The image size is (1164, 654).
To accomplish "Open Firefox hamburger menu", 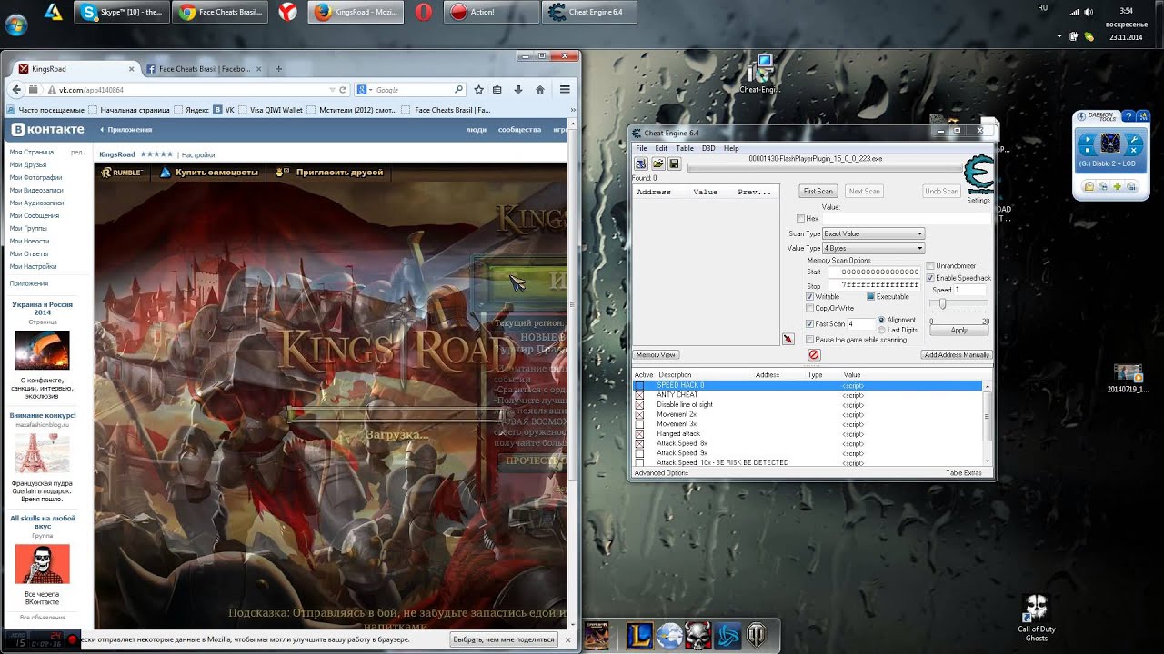I will (565, 90).
